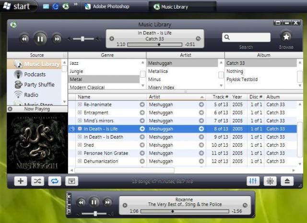Toggle the repeat button
The width and height of the screenshot is (307, 223).
tap(54, 181)
